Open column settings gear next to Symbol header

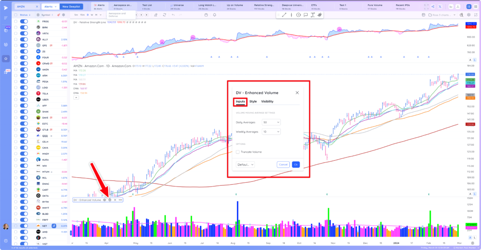[x=63, y=15]
